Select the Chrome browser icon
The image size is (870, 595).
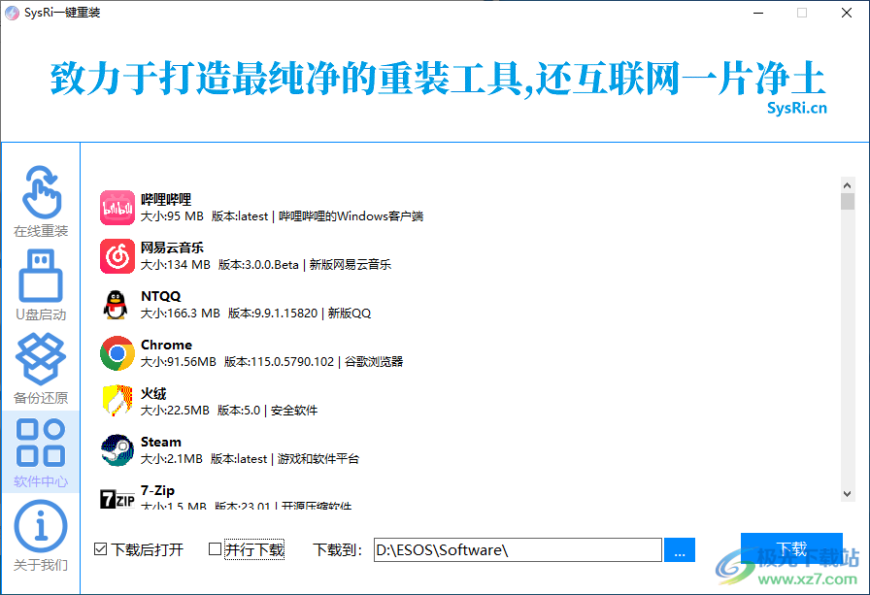[x=117, y=351]
